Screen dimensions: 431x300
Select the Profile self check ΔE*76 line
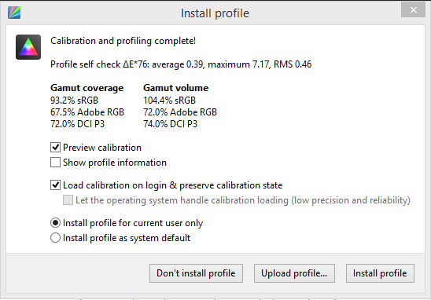tap(181, 64)
